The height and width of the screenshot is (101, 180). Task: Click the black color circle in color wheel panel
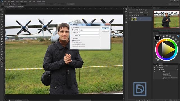click(x=157, y=38)
